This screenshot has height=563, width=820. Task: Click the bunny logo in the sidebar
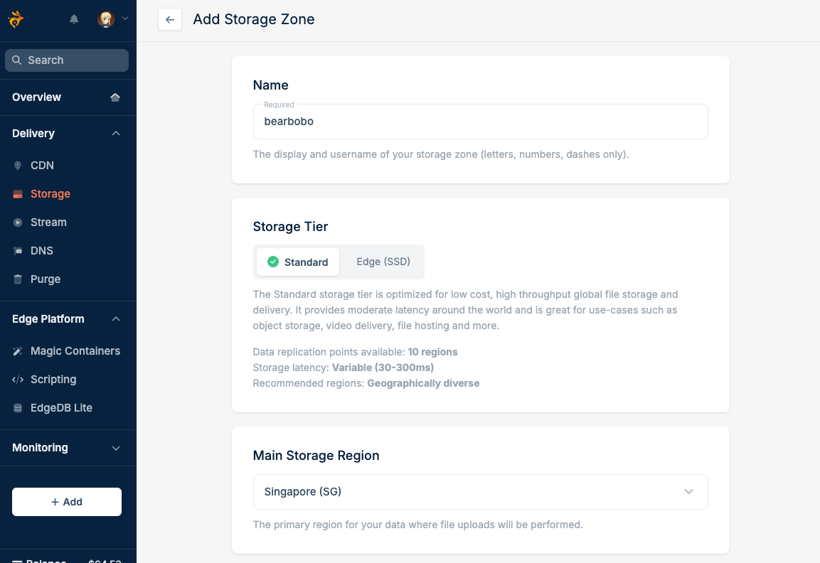point(16,19)
